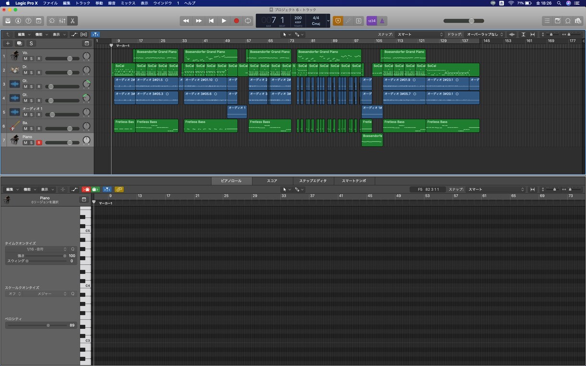Open the ファイル menu in menu bar
The height and width of the screenshot is (366, 586).
click(50, 3)
